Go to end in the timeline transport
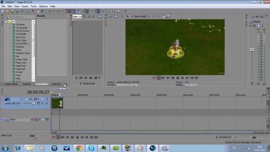Viewport: 270px width, 152px height. pos(87,137)
